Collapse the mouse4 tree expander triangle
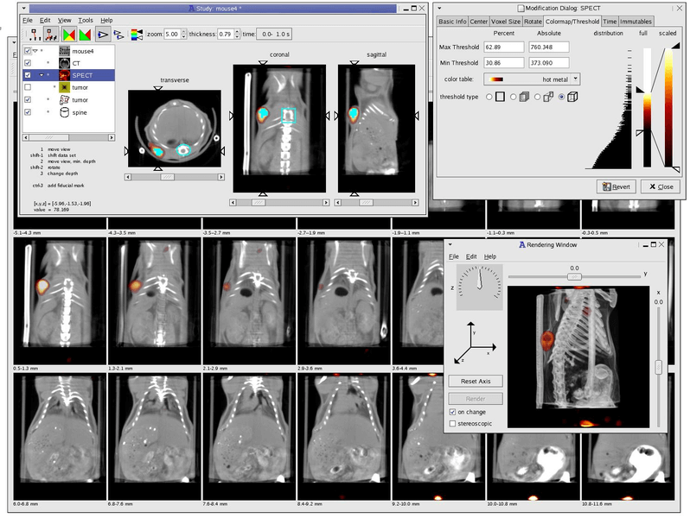Viewport: 690px width, 518px height. point(35,51)
